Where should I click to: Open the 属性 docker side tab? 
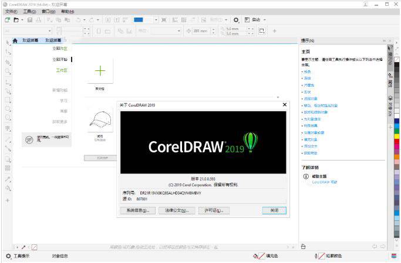point(390,80)
